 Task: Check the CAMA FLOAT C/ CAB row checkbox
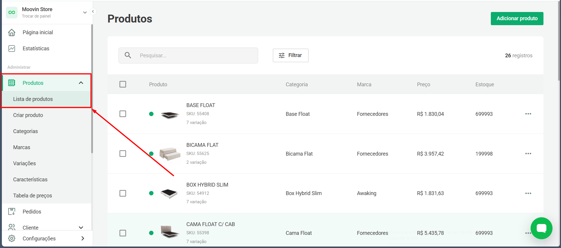point(123,233)
